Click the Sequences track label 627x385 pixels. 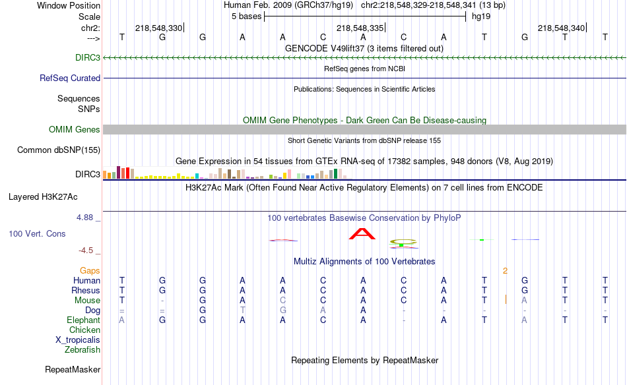79,99
